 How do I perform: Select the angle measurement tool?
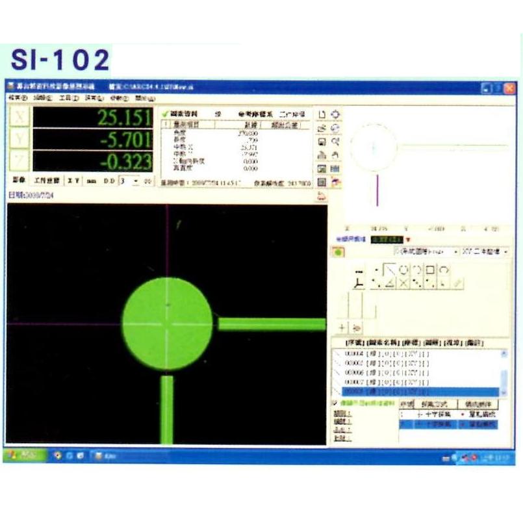coord(390,283)
